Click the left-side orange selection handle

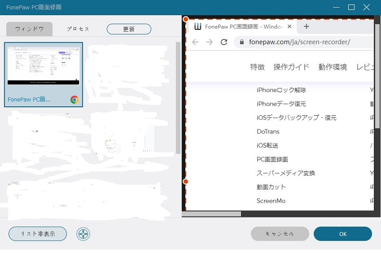pos(186,181)
